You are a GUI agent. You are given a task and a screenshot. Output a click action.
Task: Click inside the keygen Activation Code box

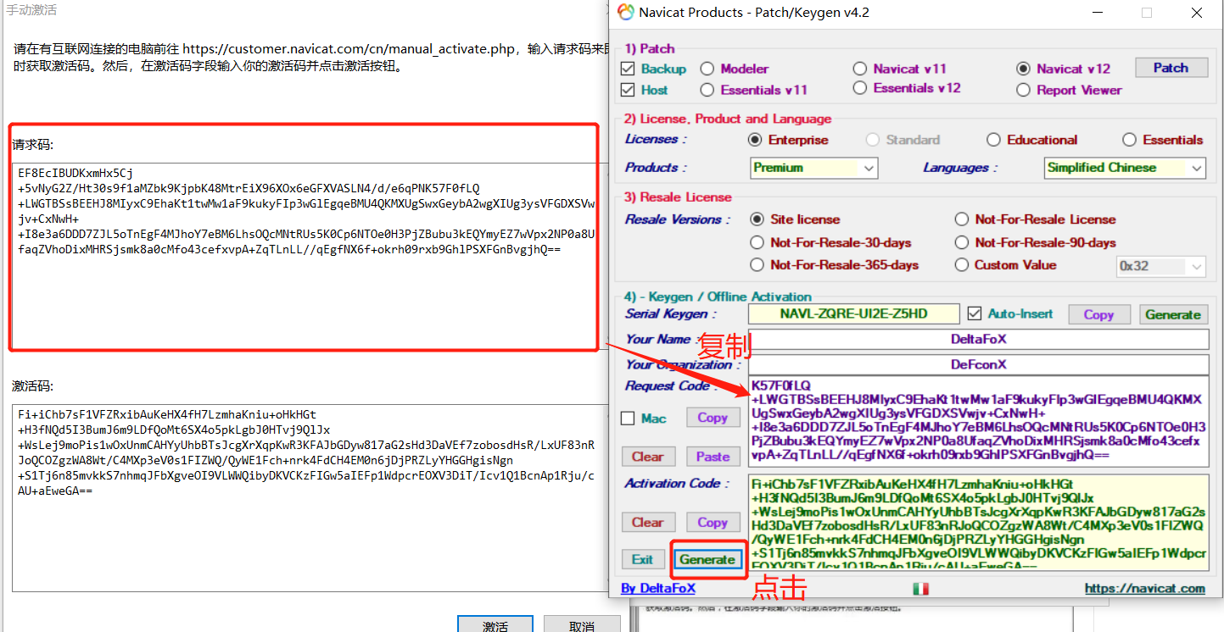point(978,521)
